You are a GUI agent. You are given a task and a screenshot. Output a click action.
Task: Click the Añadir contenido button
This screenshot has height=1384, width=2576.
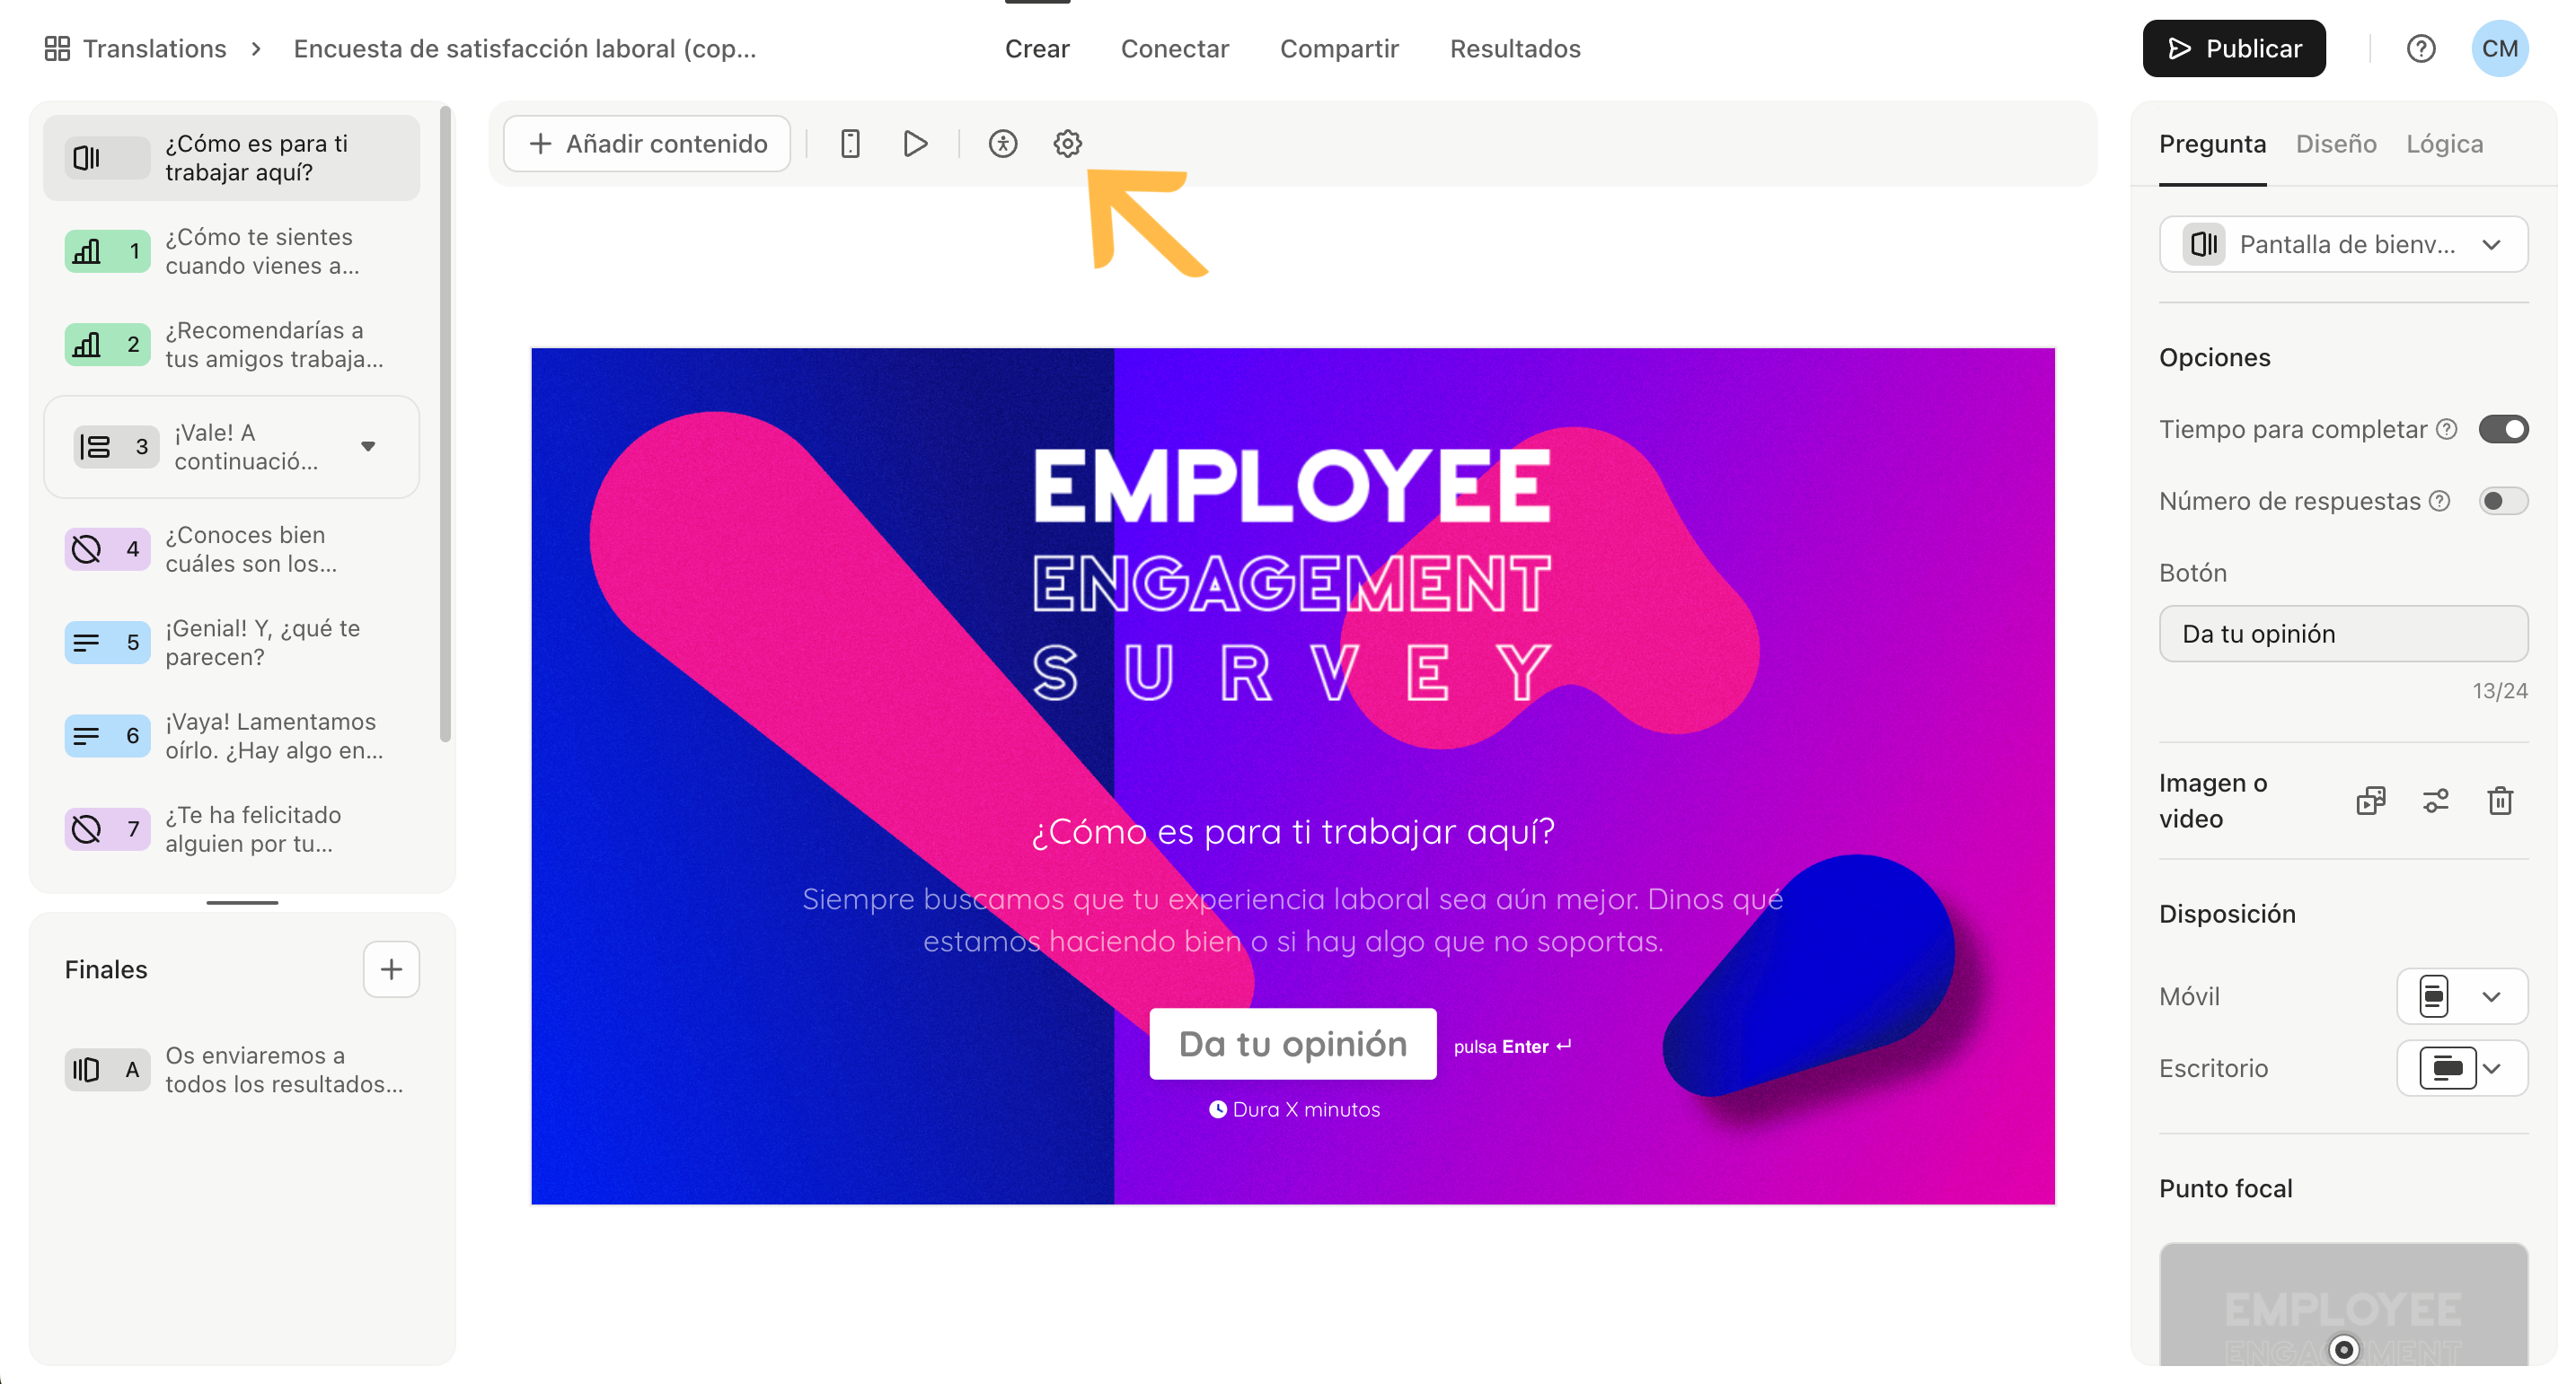pos(647,144)
